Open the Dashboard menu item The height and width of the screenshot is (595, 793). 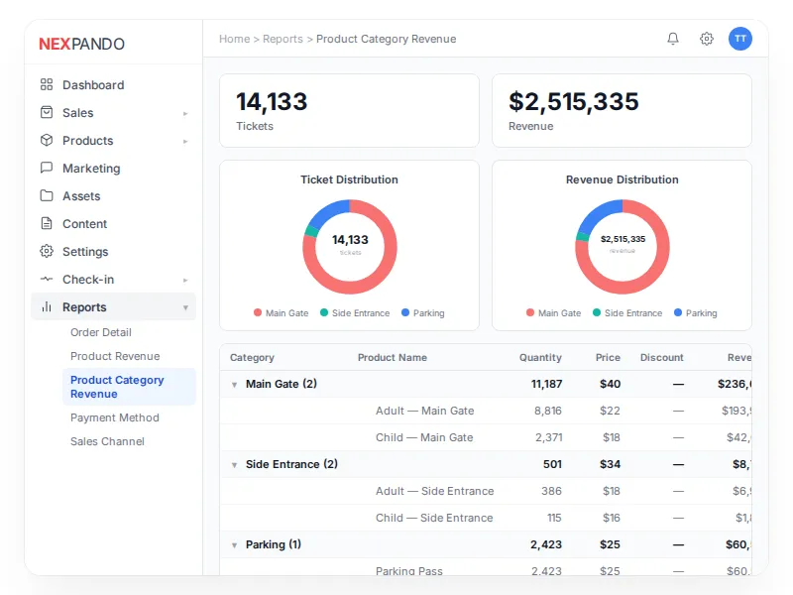[x=113, y=84]
